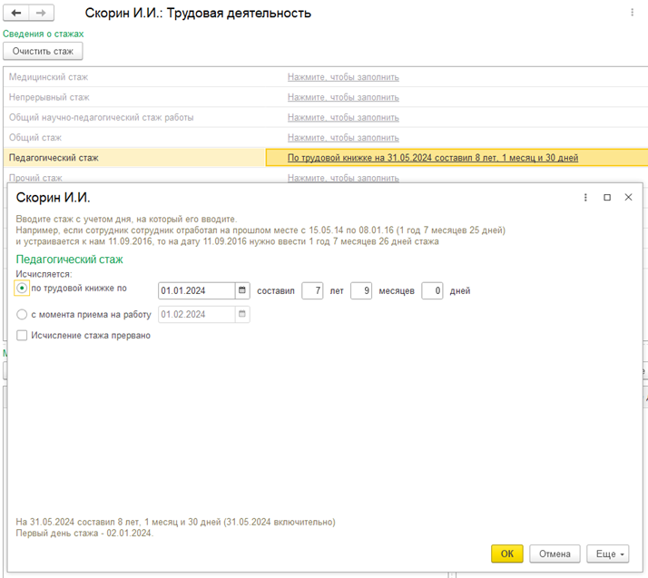
Task: Fill in Прочий стаж link
Action: [343, 178]
